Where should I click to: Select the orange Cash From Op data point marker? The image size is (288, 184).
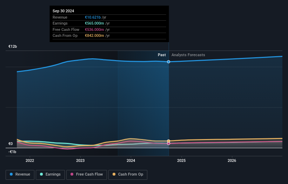coord(168,141)
